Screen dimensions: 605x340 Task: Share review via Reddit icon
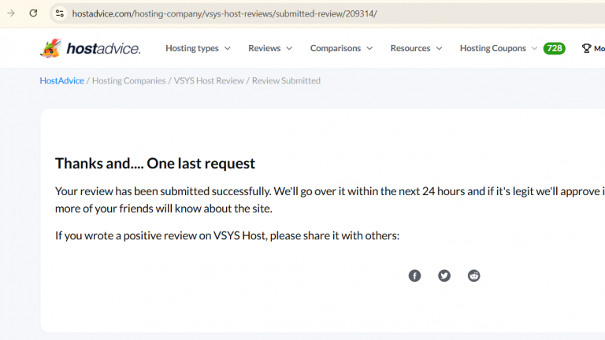coord(473,275)
